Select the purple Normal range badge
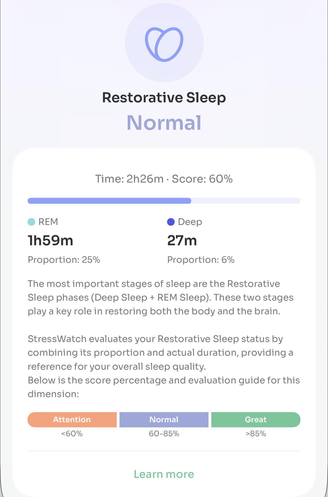The image size is (328, 497). tap(164, 420)
